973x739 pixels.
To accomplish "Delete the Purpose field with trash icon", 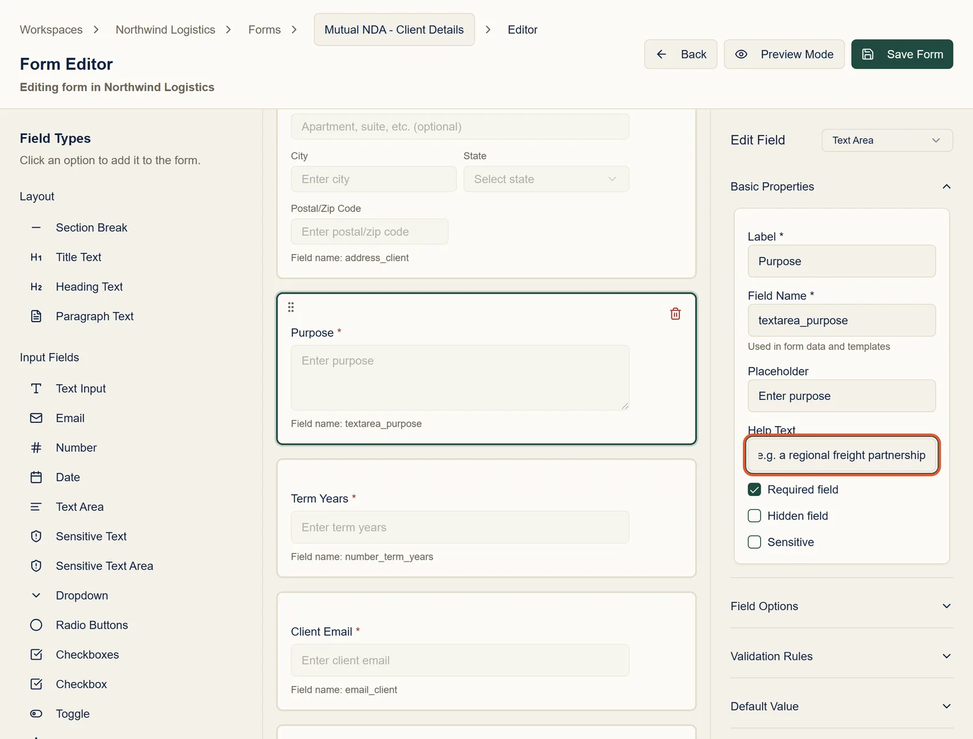I will tap(675, 314).
